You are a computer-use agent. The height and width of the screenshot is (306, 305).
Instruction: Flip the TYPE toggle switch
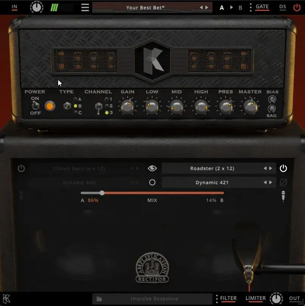[x=67, y=106]
